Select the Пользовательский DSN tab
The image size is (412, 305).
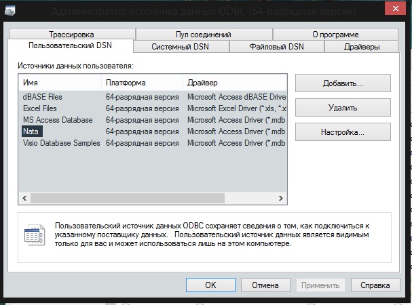(x=70, y=45)
